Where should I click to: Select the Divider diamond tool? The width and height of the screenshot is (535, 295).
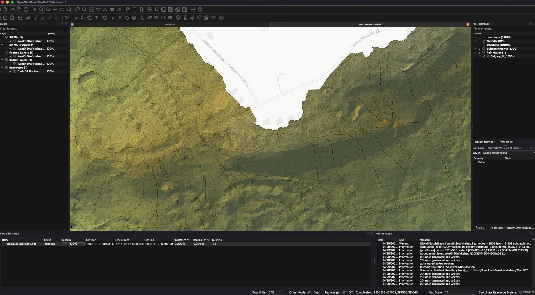pos(127,18)
